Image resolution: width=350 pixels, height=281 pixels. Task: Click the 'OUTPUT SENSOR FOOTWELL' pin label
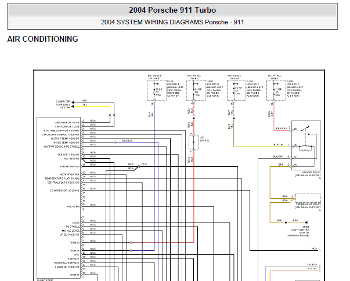click(62, 147)
